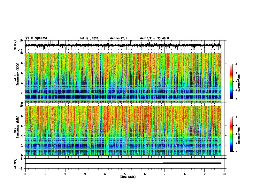Click the ch.1 "Frequency (kHz)" axis label
The width and height of the screenshot is (253, 195).
pyautogui.click(x=17, y=75)
